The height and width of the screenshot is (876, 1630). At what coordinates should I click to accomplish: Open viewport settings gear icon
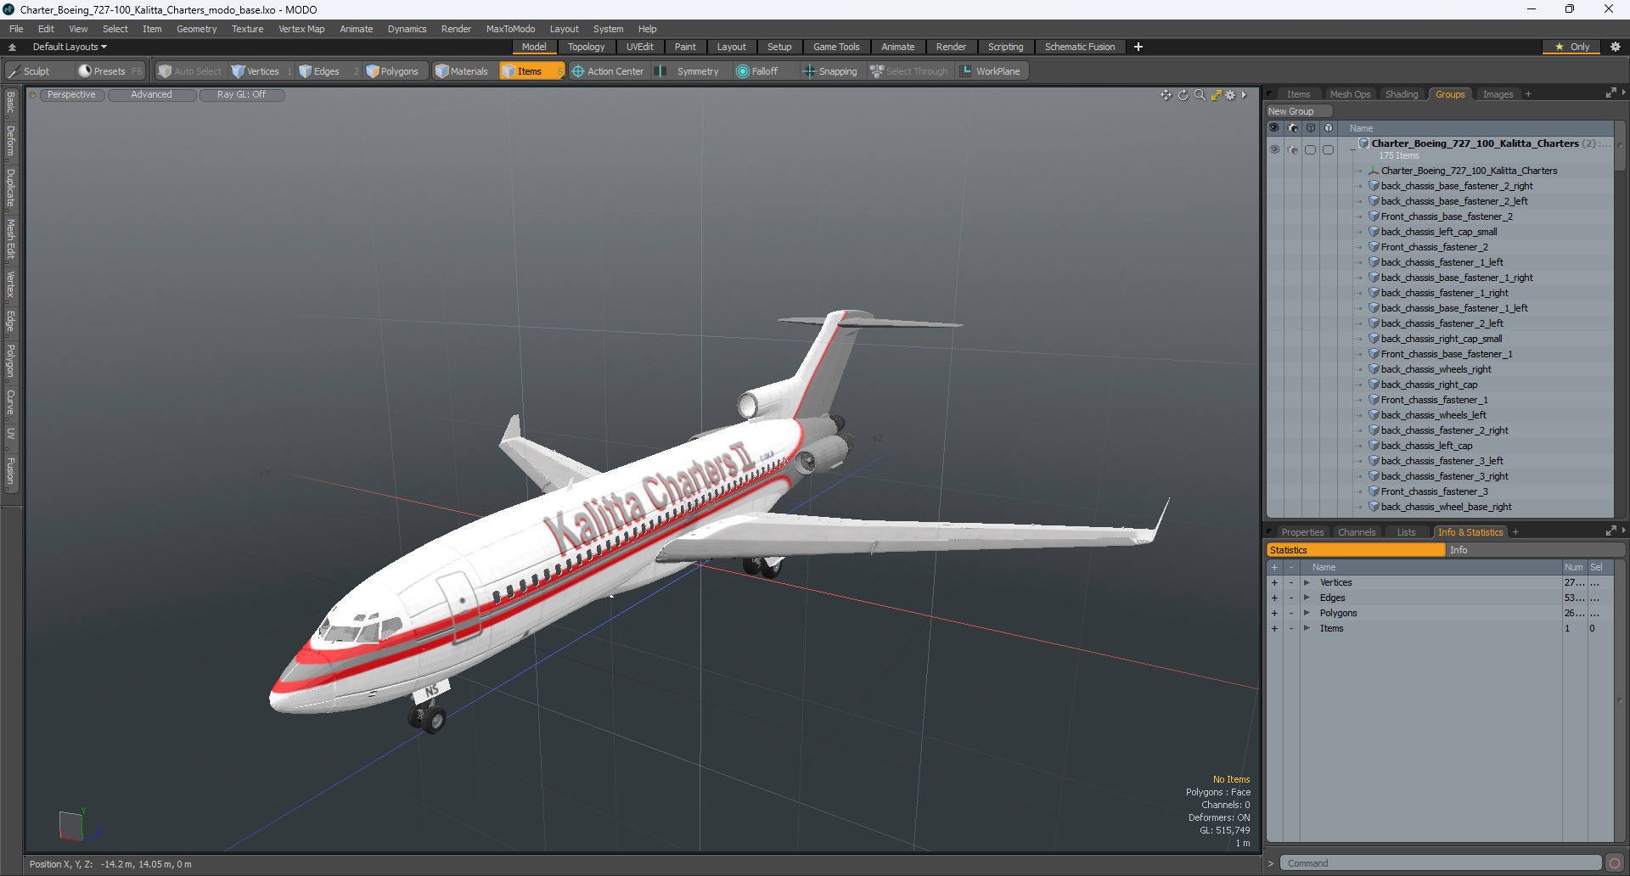pos(1230,95)
